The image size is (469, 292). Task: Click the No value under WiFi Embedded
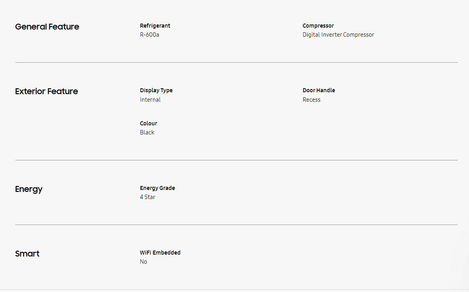(143, 262)
